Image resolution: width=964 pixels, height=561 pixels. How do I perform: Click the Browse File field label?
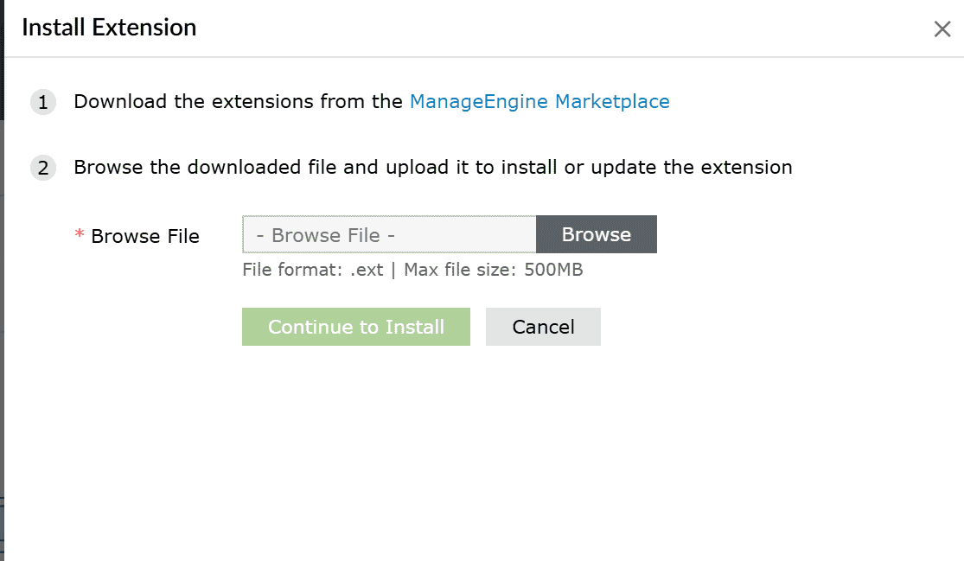(x=145, y=236)
